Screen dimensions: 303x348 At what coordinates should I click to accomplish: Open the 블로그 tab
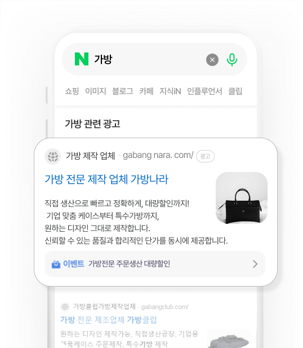point(123,91)
